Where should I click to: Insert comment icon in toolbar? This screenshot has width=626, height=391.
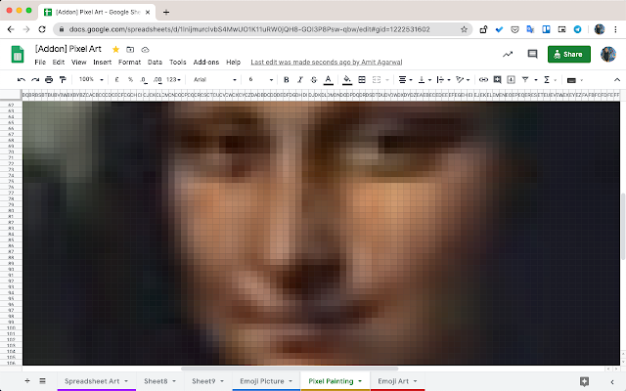coord(497,80)
